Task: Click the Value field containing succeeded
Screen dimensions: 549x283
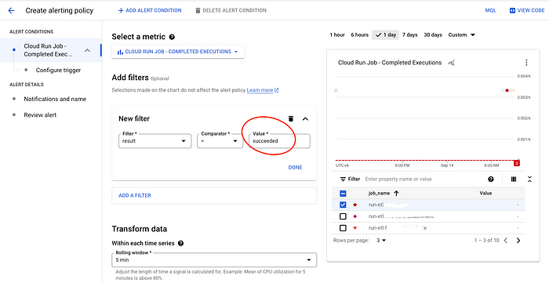Action: click(279, 141)
